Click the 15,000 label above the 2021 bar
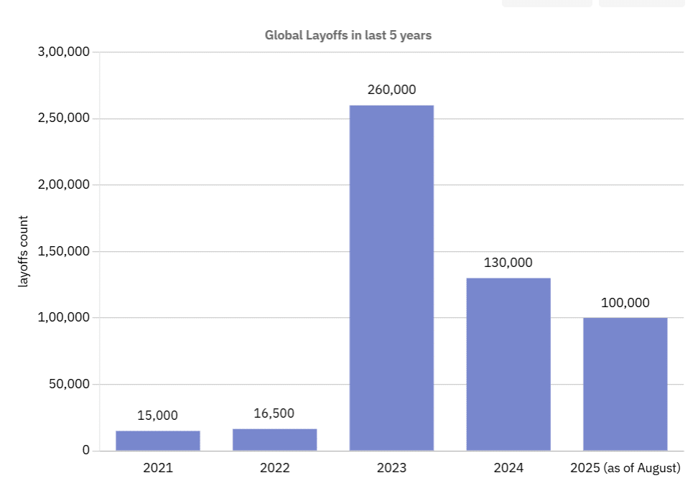The image size is (698, 483). click(158, 415)
